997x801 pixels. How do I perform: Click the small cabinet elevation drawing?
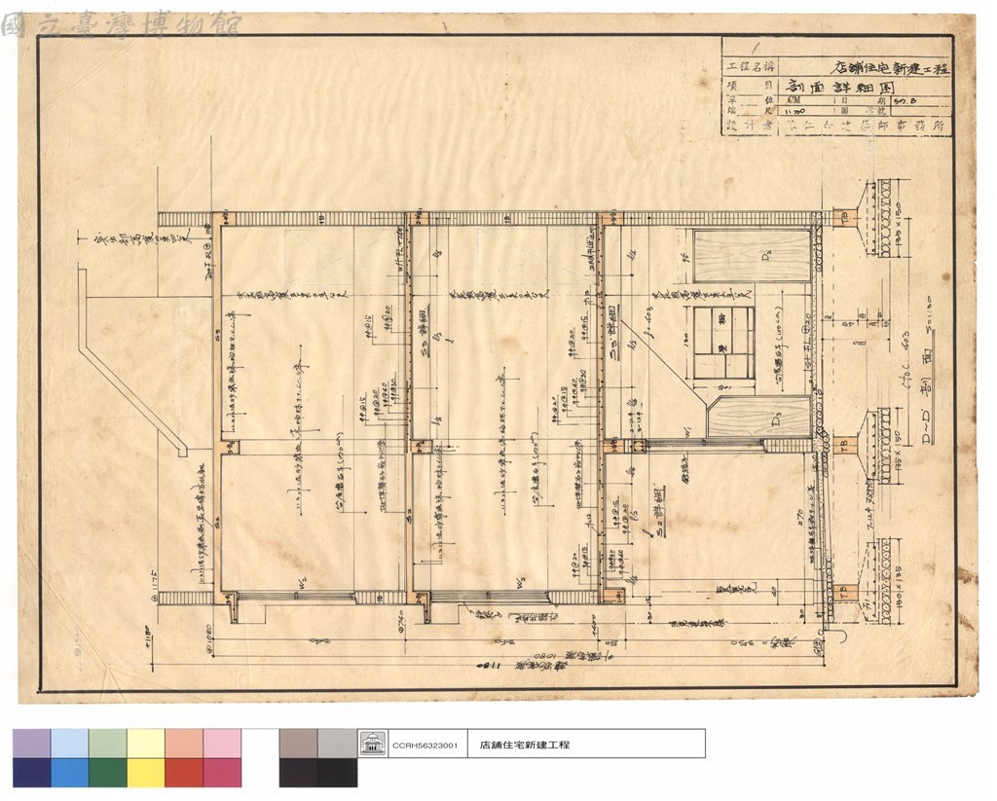click(723, 342)
